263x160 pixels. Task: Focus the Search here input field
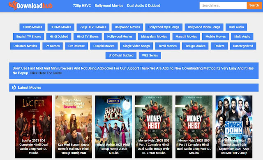(x=223, y=5)
